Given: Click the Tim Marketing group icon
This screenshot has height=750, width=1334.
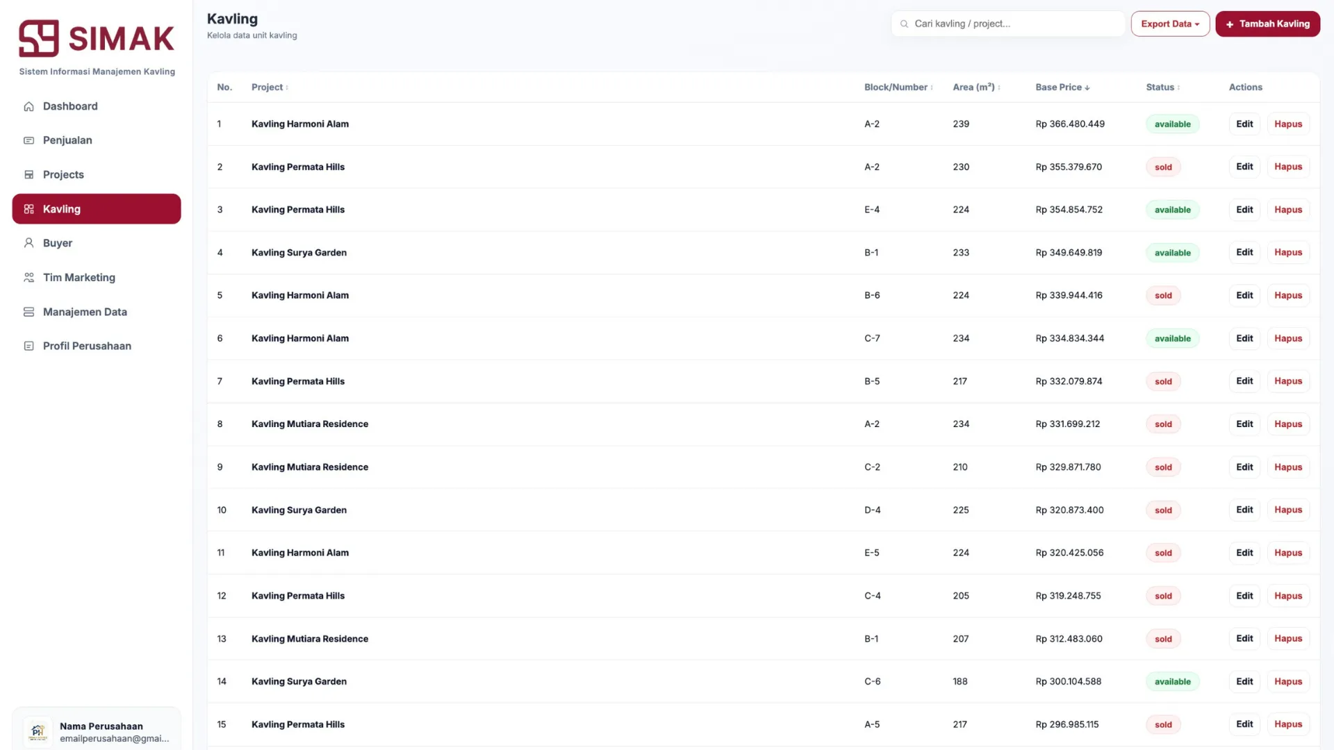Looking at the screenshot, I should [28, 278].
